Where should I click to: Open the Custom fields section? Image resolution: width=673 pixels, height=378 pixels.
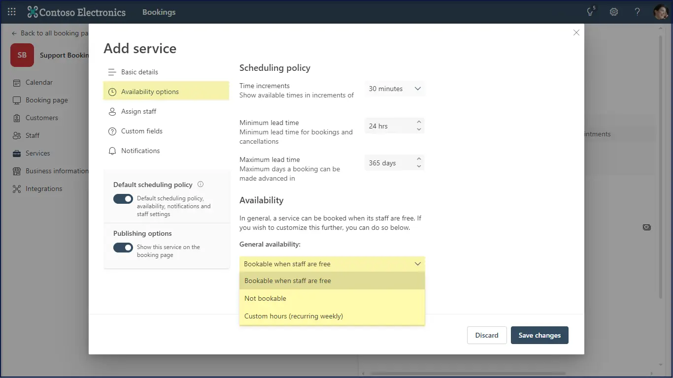[141, 131]
